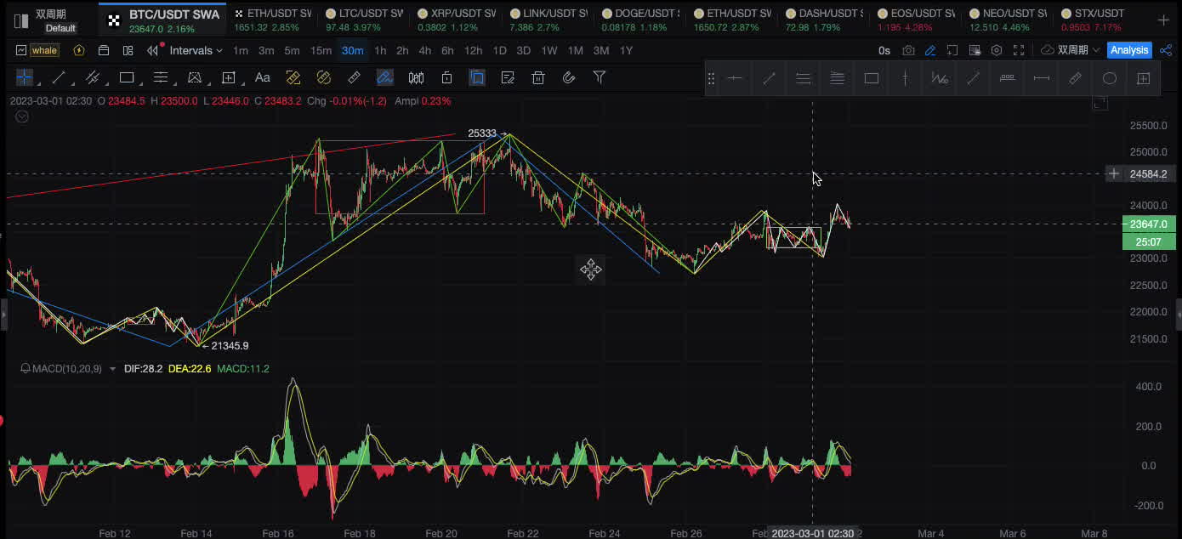Pick the filter funnel icon
Viewport: 1182px width, 539px height.
pos(600,77)
